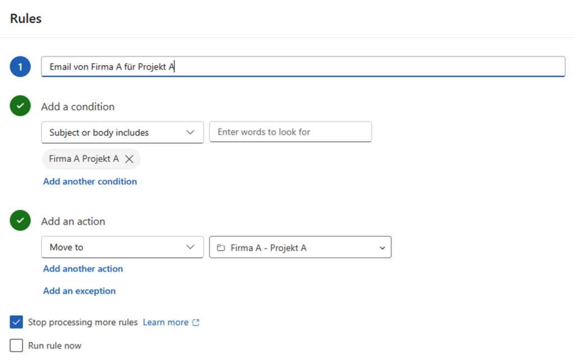Click the 'Add an action' heading
This screenshot has height=363, width=574.
point(73,221)
